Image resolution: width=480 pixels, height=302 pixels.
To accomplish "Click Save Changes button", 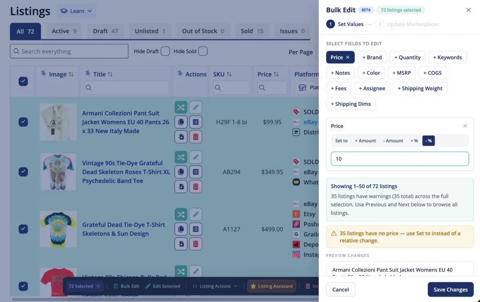I will 450,289.
